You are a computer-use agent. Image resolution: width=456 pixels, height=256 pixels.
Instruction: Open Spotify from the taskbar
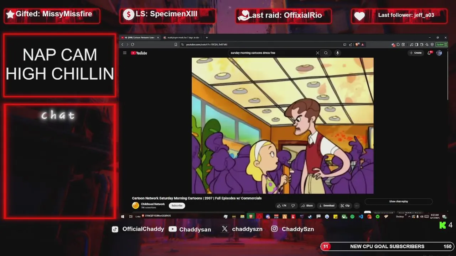click(352, 216)
